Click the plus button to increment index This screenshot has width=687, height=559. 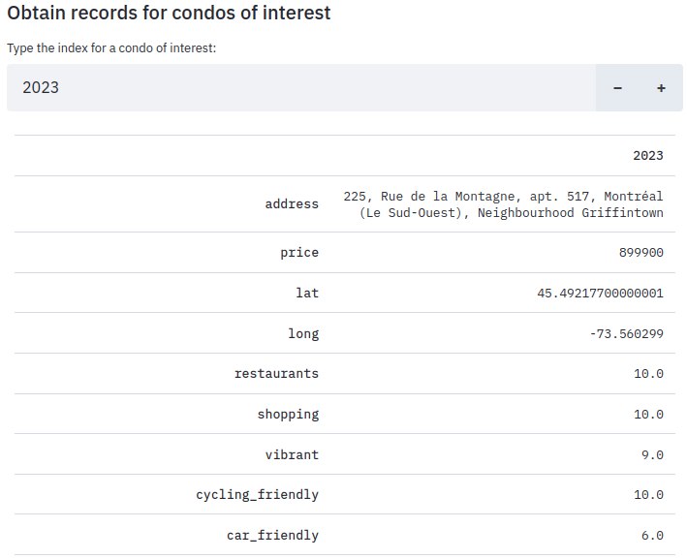[661, 88]
